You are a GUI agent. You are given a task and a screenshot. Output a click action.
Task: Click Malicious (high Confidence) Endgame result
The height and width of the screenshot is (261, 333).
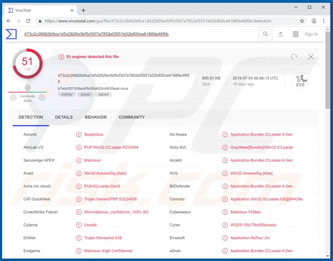pos(108,251)
